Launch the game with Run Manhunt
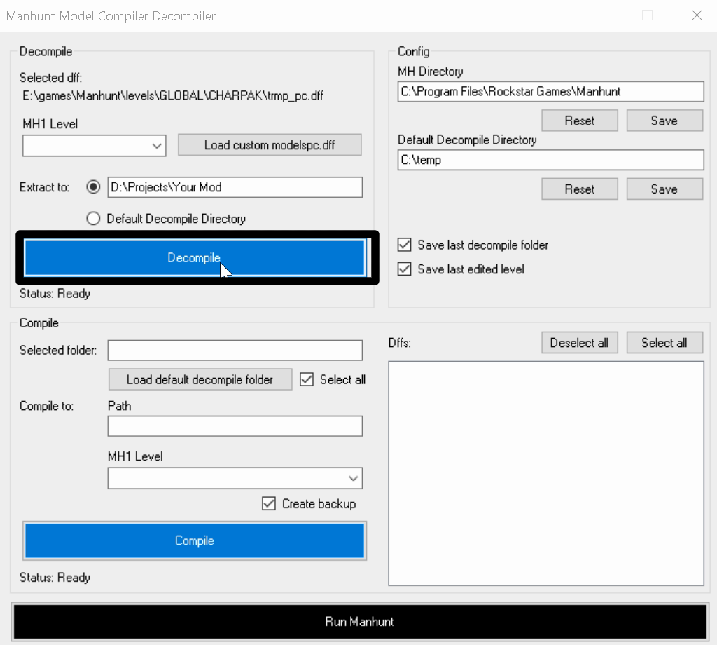 [359, 622]
